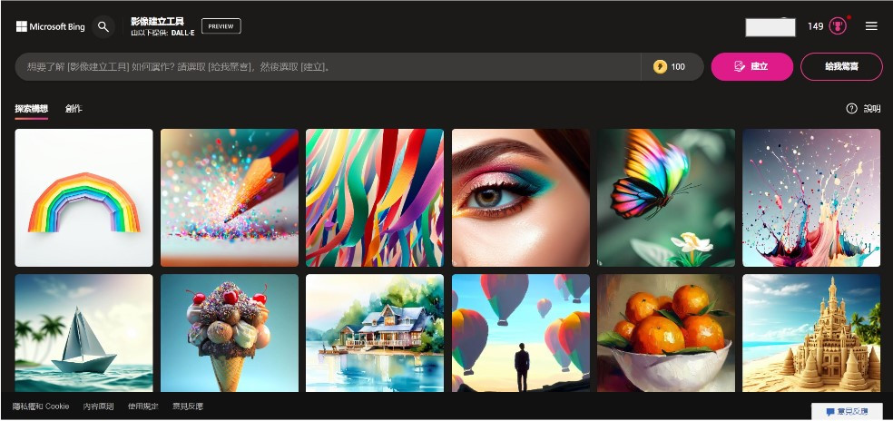This screenshot has height=421, width=893.
Task: Click the PREVIEW badge
Action: [x=221, y=26]
